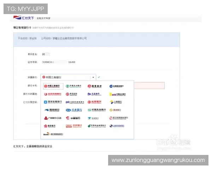Click the 汇付交易密码 label
The width and height of the screenshot is (212, 169).
point(30,102)
